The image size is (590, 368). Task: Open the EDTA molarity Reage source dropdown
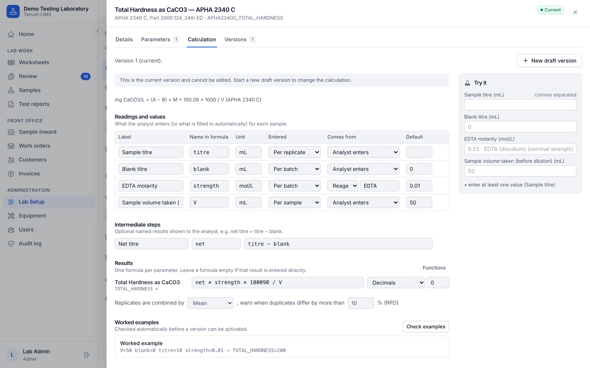pos(343,186)
